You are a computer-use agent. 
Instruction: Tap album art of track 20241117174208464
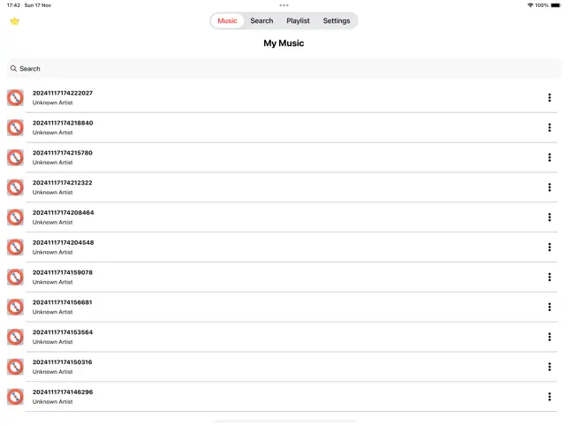point(15,217)
